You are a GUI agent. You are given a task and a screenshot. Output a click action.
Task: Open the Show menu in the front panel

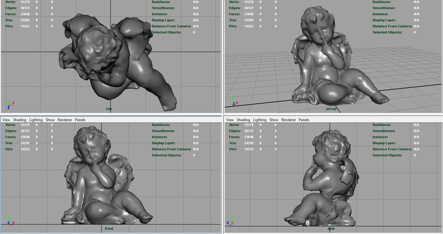pos(50,120)
